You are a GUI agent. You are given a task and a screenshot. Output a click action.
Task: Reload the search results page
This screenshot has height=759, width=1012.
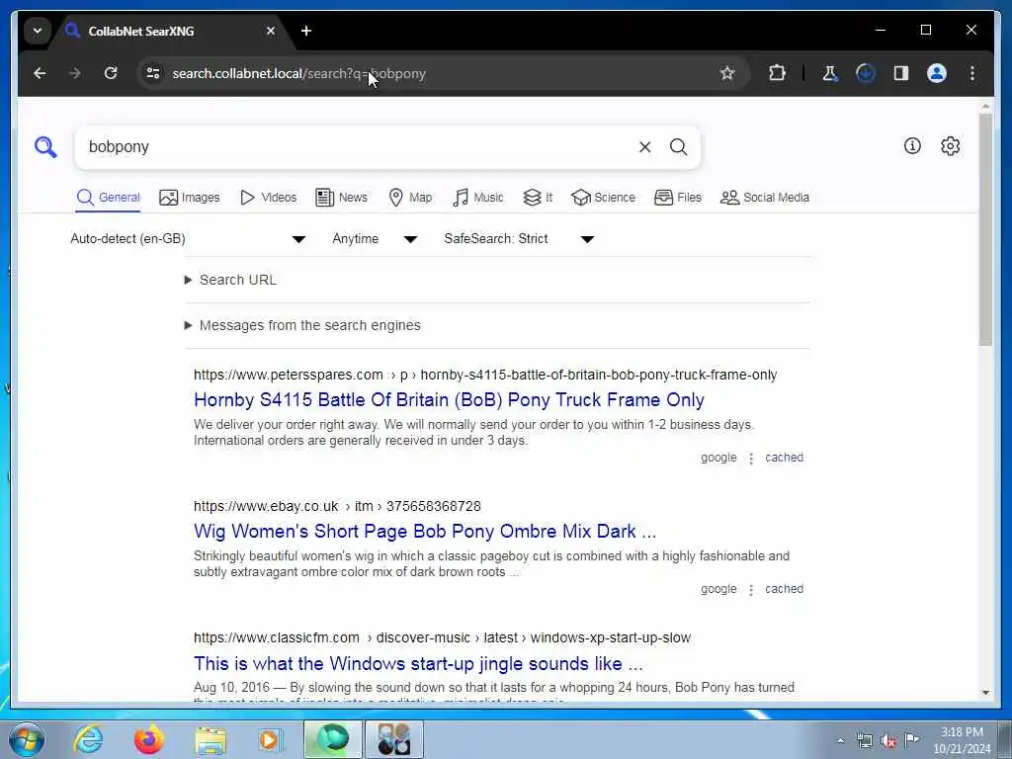point(111,73)
